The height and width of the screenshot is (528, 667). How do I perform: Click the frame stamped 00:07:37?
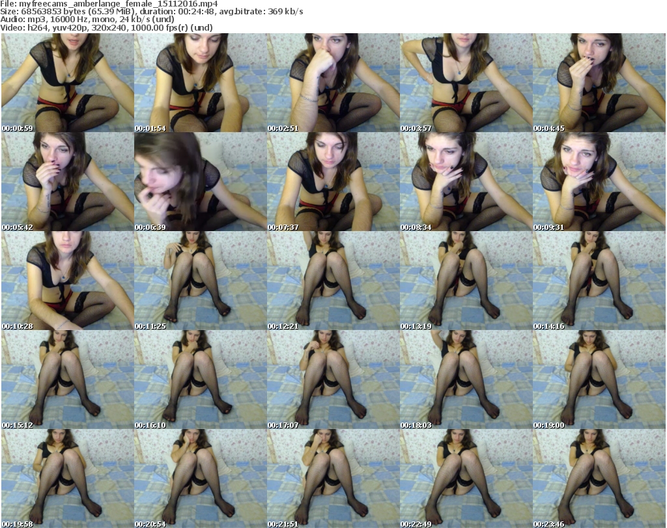point(333,182)
